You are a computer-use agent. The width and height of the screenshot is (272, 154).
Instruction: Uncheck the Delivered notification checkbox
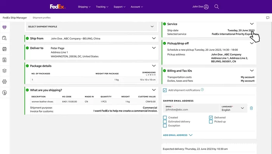tap(211, 118)
